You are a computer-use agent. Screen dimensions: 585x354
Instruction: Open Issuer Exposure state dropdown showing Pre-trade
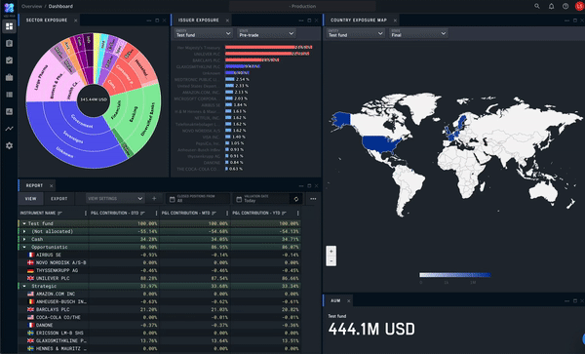266,33
